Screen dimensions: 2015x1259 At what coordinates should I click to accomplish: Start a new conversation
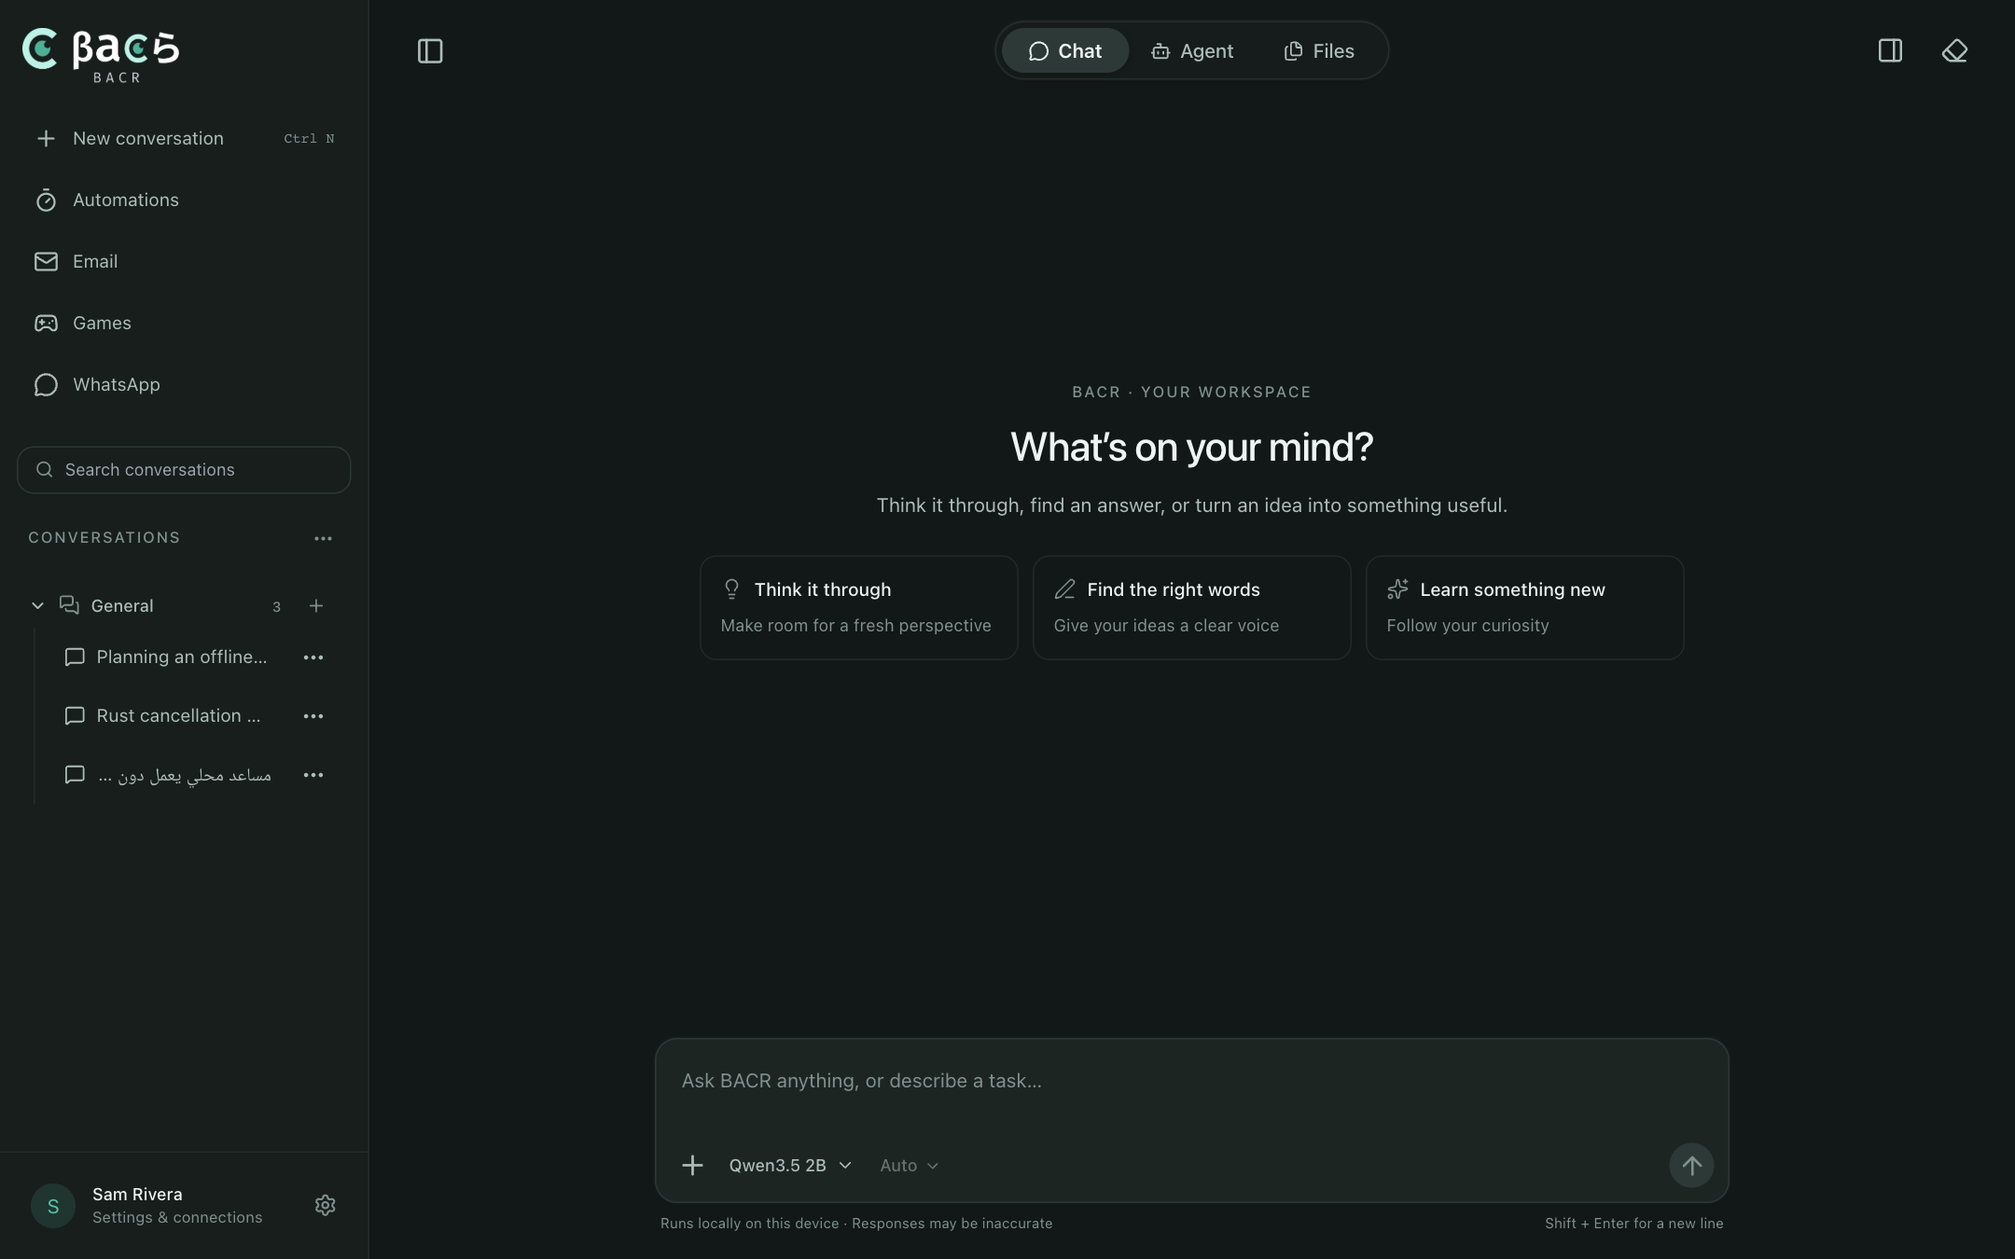(x=184, y=138)
